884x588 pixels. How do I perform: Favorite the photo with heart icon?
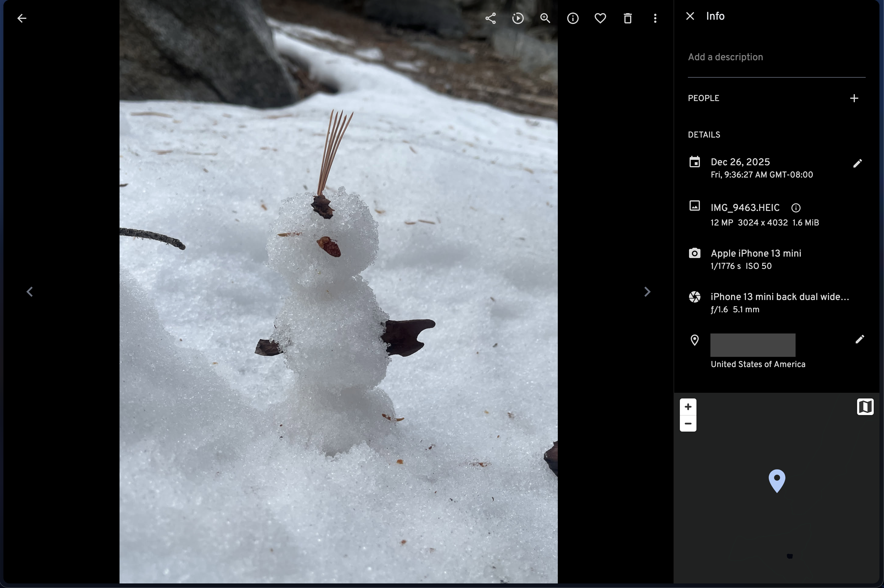tap(600, 18)
